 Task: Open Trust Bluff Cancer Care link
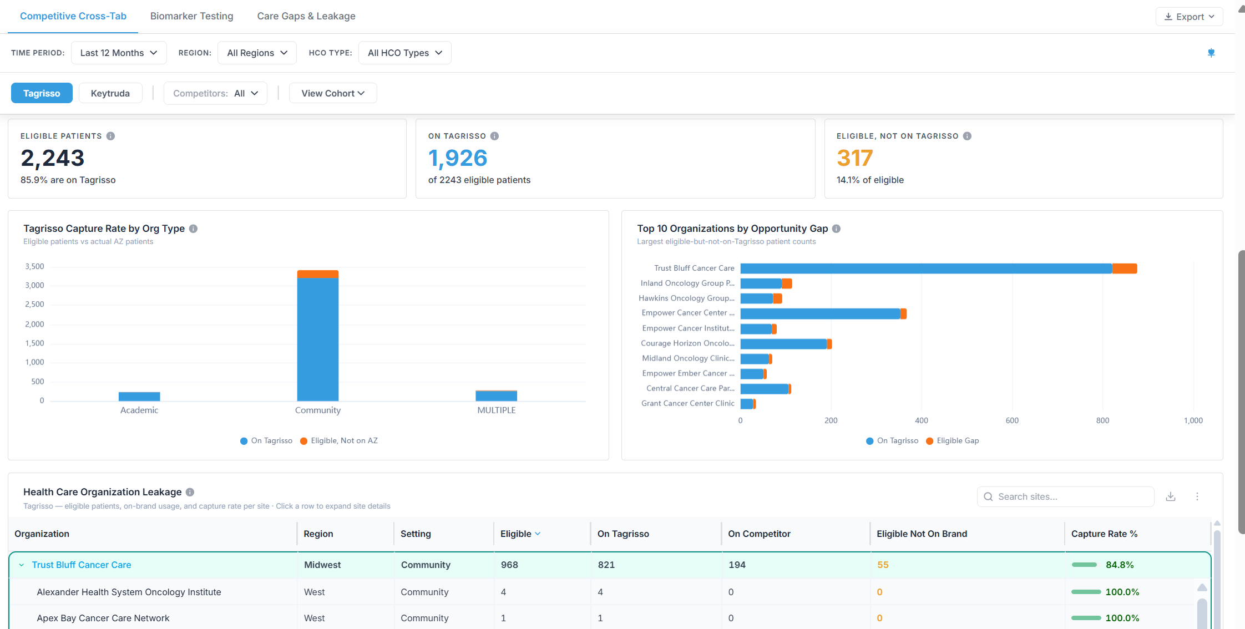[82, 565]
